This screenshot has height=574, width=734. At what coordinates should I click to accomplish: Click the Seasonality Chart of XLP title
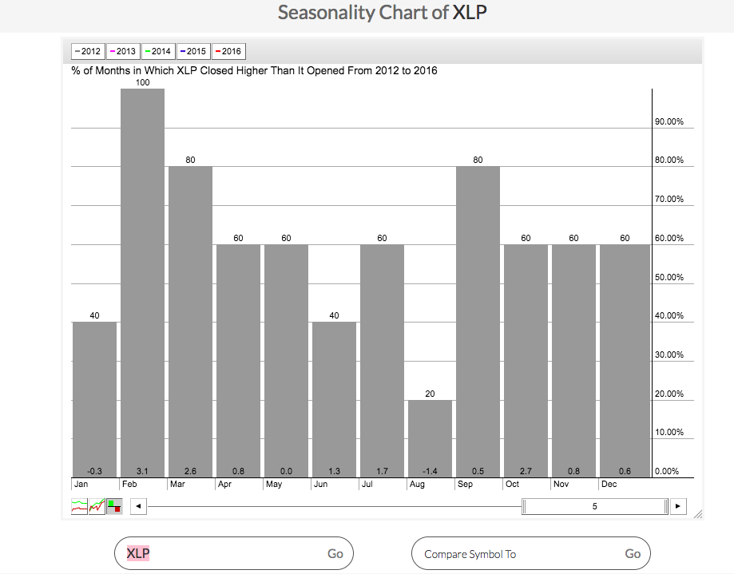coord(382,13)
